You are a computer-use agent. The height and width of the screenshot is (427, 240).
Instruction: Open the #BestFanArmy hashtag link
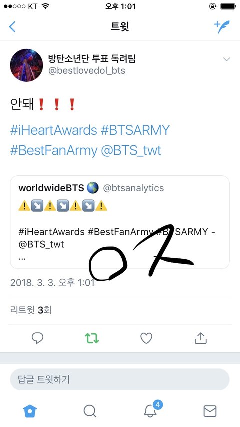(54, 150)
